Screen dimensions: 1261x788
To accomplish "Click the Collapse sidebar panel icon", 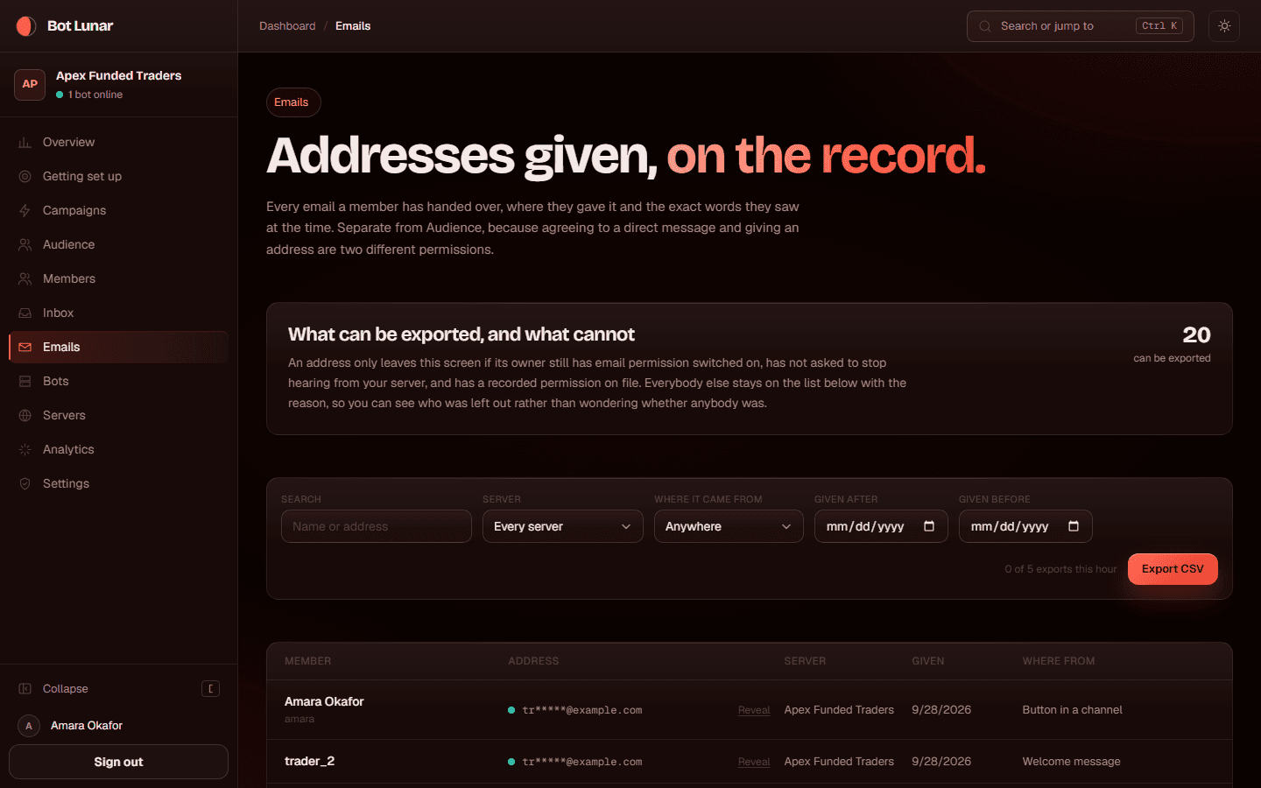I will [x=25, y=689].
